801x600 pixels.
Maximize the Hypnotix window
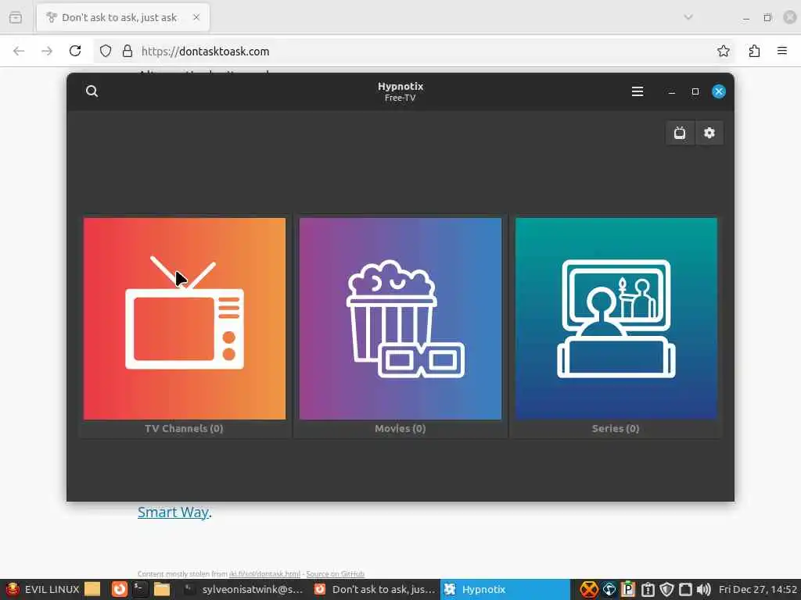pyautogui.click(x=695, y=91)
